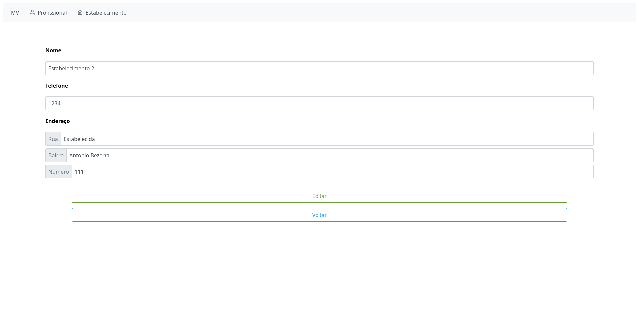The image size is (639, 331).
Task: Focus the Número input containing 111
Action: tap(332, 172)
